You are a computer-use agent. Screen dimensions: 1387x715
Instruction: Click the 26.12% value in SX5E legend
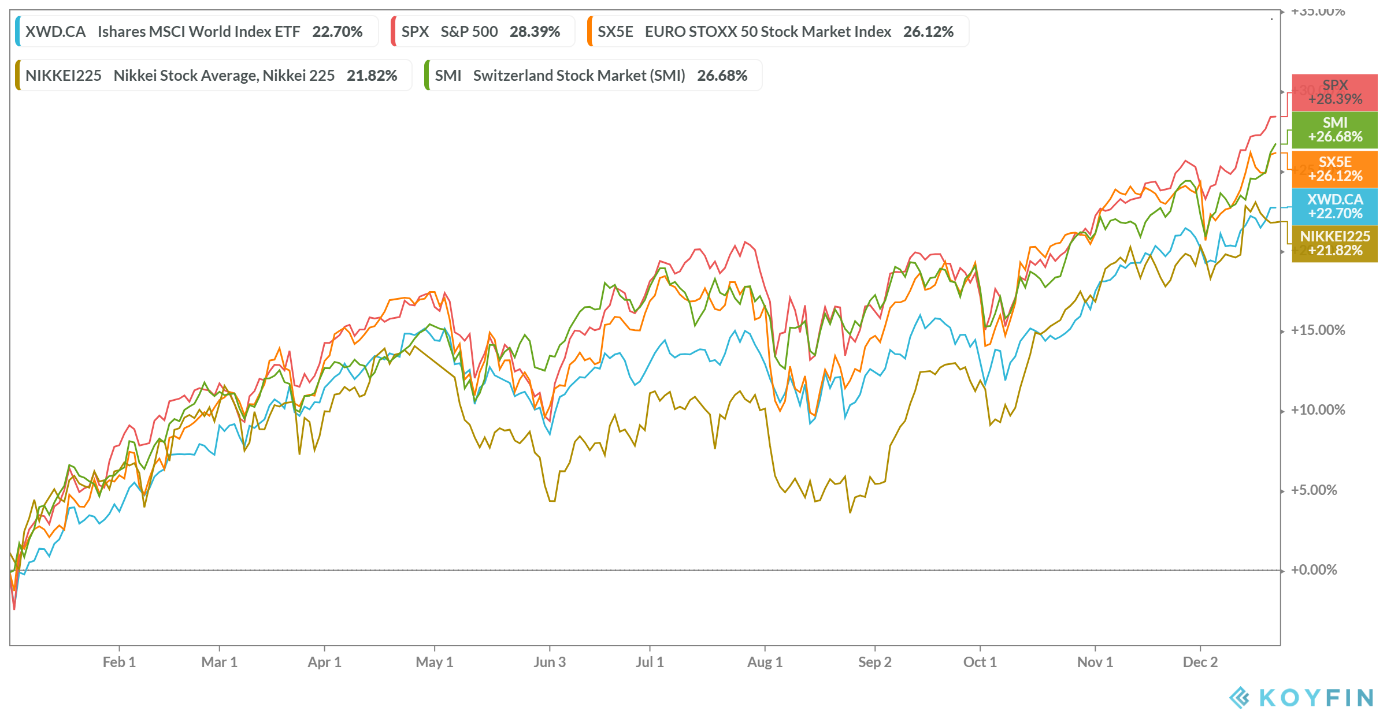pos(928,31)
